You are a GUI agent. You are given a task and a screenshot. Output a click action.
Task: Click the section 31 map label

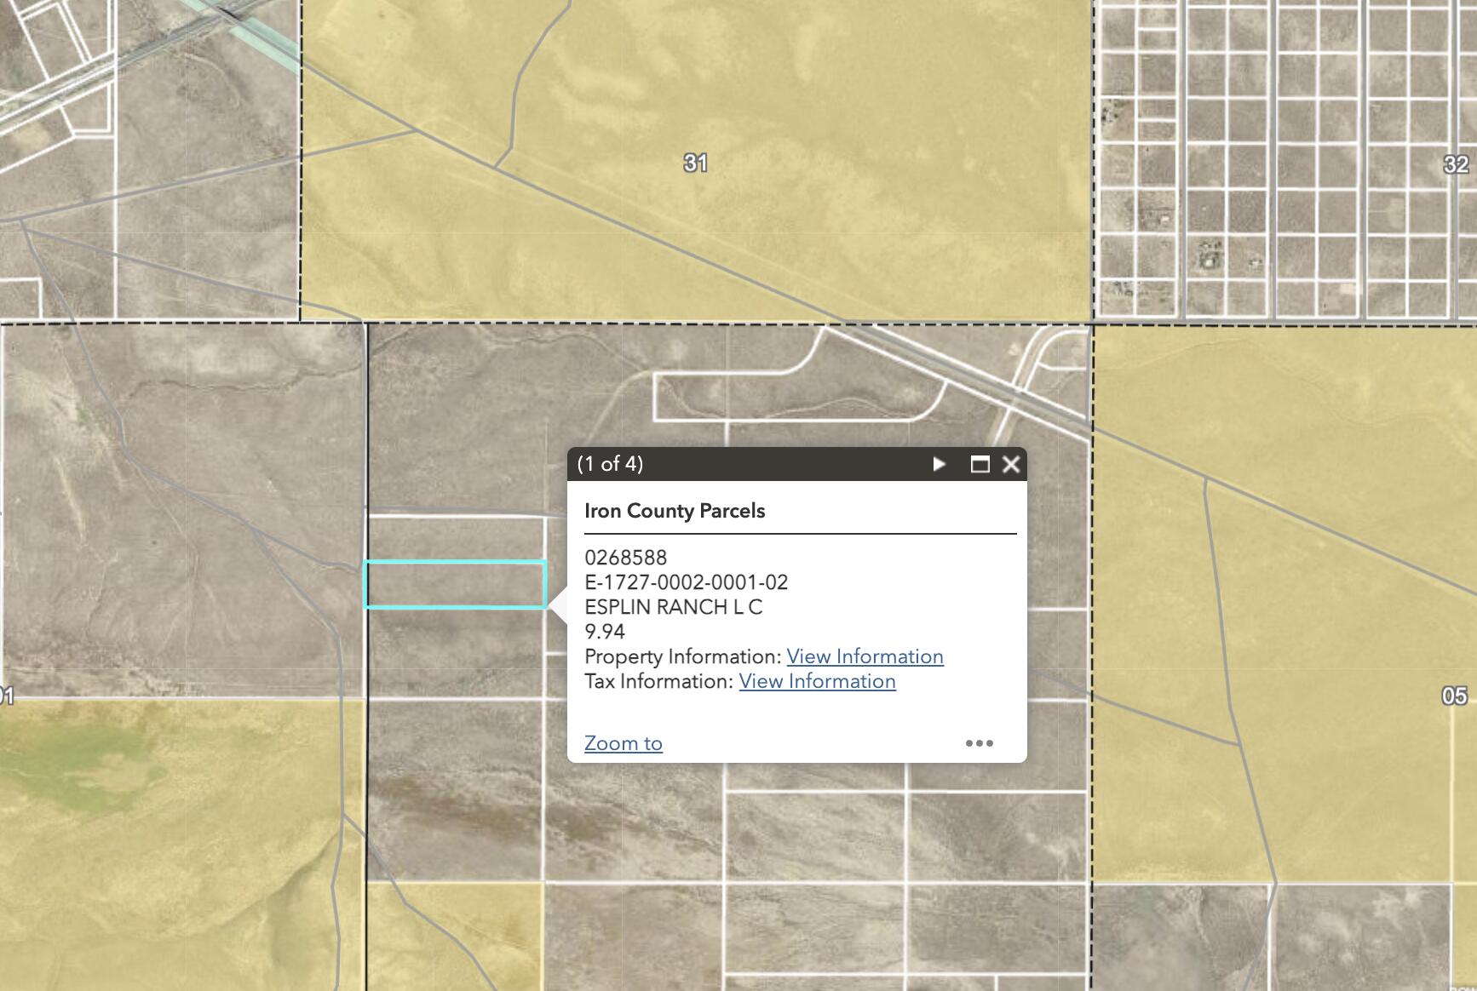click(x=695, y=163)
